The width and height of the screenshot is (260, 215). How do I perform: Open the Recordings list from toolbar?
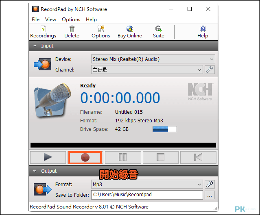(x=43, y=32)
